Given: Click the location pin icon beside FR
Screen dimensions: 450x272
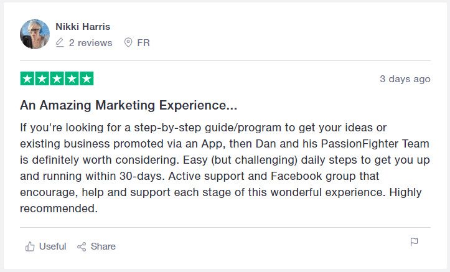Looking at the screenshot, I should [x=128, y=43].
